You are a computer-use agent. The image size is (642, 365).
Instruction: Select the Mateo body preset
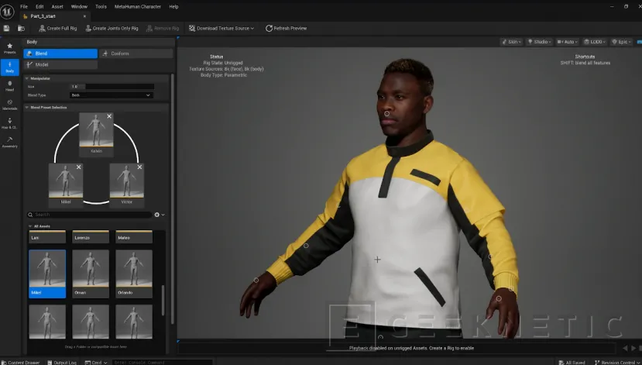click(134, 237)
